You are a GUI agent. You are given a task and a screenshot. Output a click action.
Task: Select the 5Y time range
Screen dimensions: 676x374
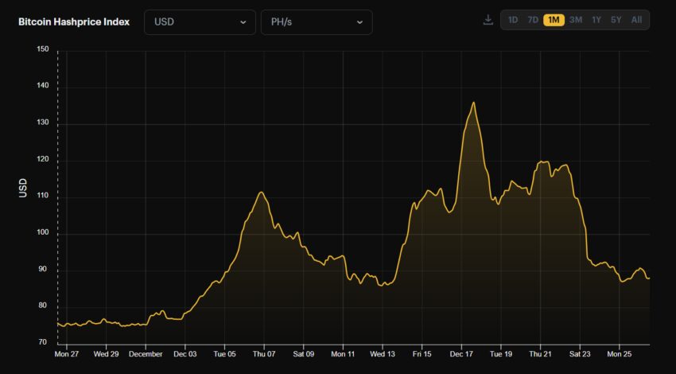tap(616, 20)
